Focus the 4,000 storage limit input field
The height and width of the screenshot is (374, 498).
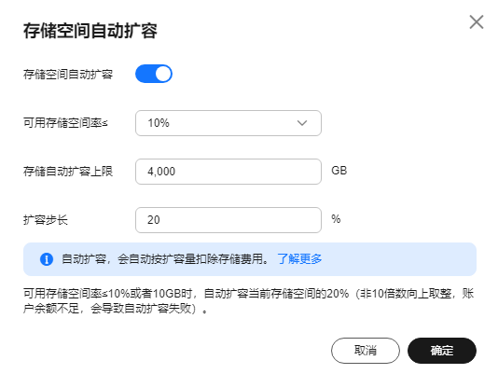228,172
